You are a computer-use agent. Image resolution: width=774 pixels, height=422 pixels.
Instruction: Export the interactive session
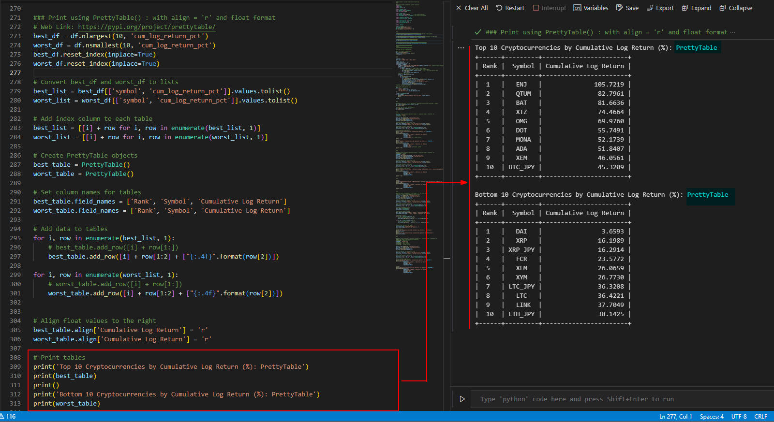660,8
